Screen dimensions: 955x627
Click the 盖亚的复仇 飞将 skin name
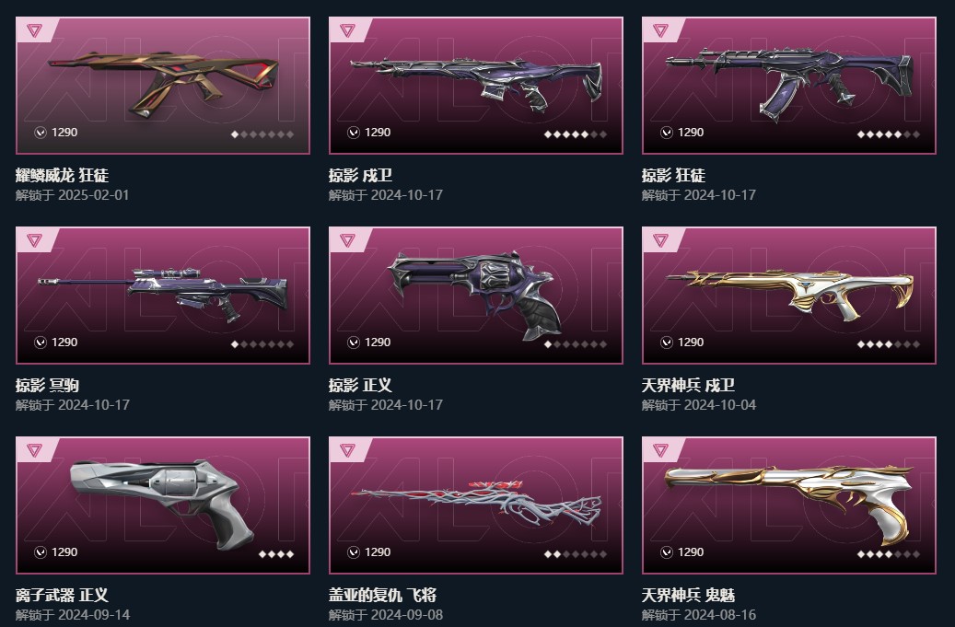tap(382, 596)
